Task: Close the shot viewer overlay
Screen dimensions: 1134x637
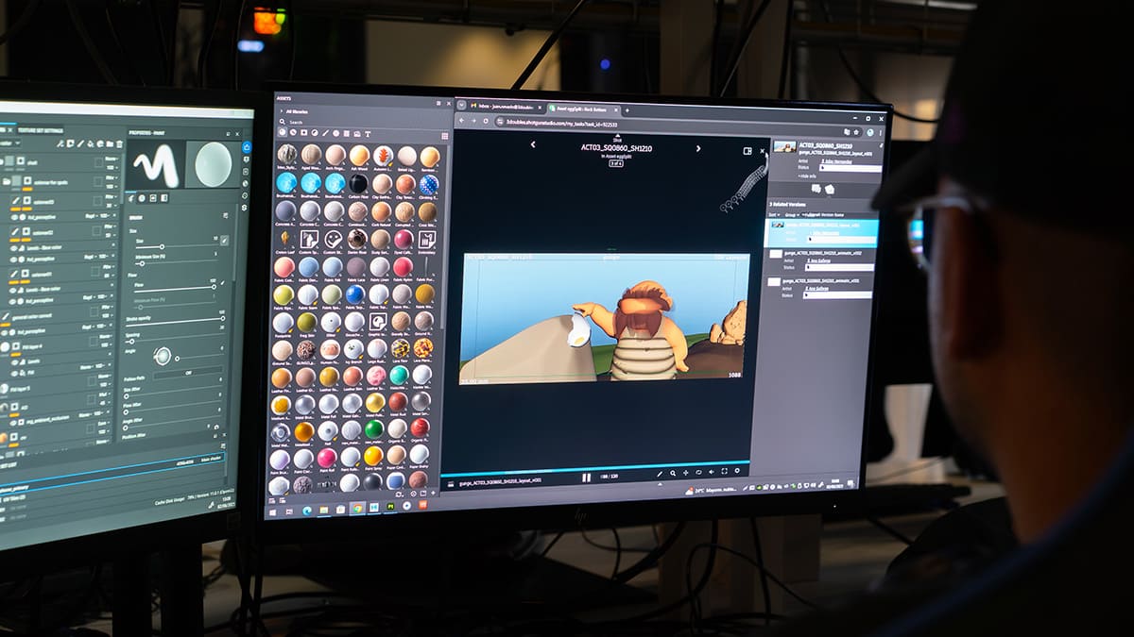Action: pos(761,151)
